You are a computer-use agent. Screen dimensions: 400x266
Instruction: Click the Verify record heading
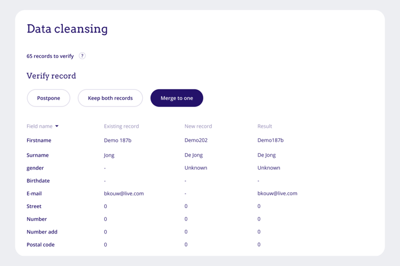52,76
